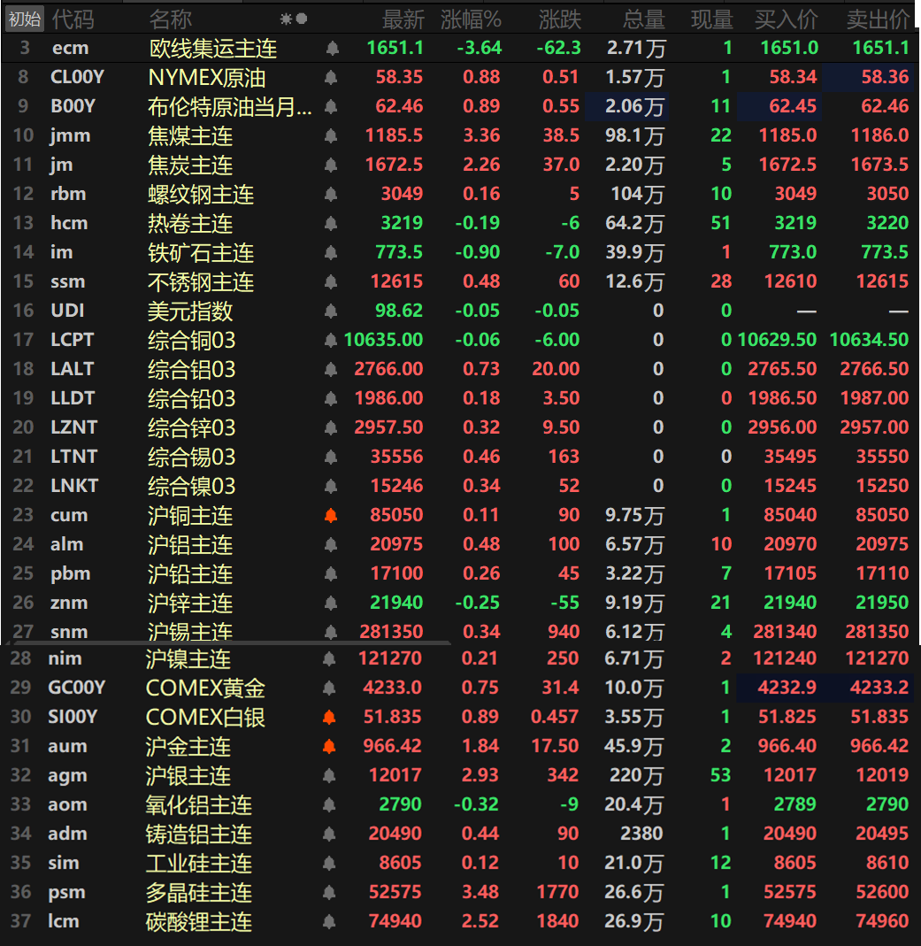Enable alert bell for 美元指数

pos(331,311)
